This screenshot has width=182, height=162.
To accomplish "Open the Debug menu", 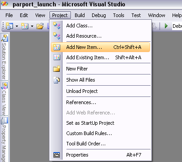I will tap(99, 15).
